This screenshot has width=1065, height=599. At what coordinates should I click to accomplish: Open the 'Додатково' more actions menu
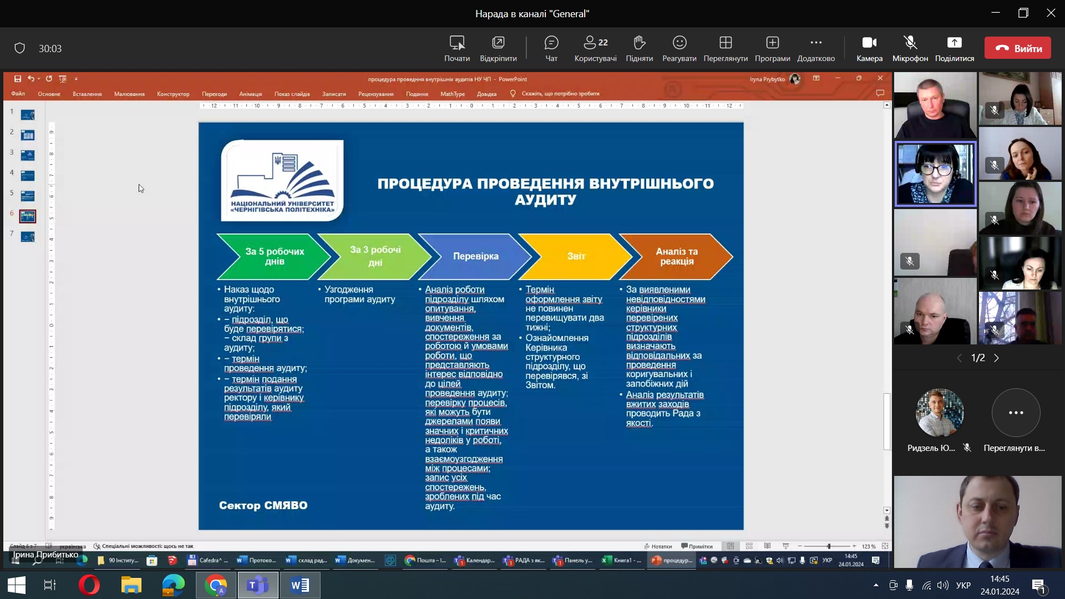(816, 48)
